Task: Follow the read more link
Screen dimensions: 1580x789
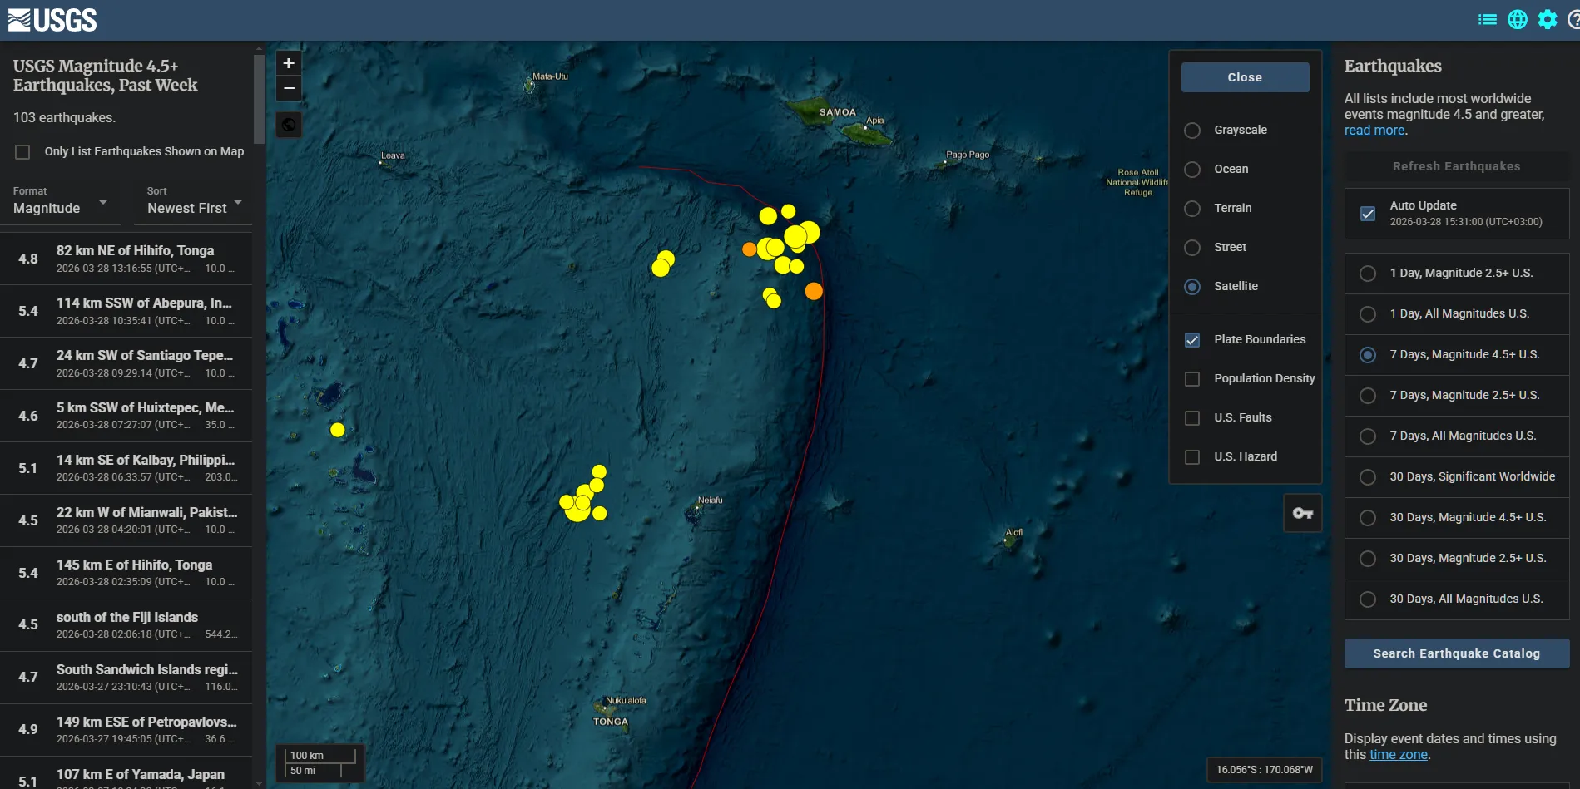Action: [x=1374, y=131]
